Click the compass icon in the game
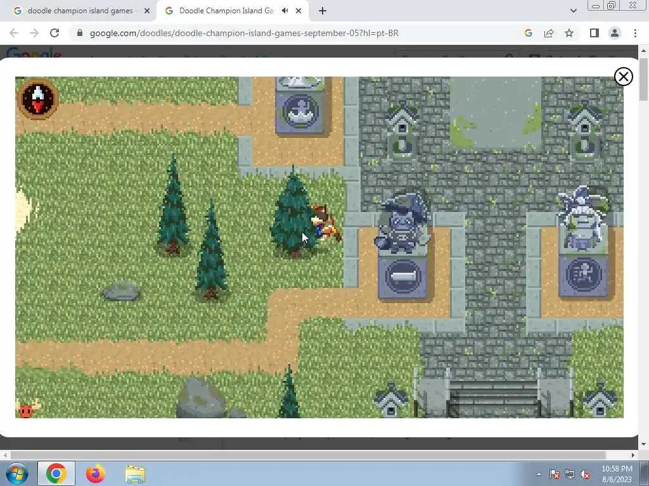 click(37, 99)
